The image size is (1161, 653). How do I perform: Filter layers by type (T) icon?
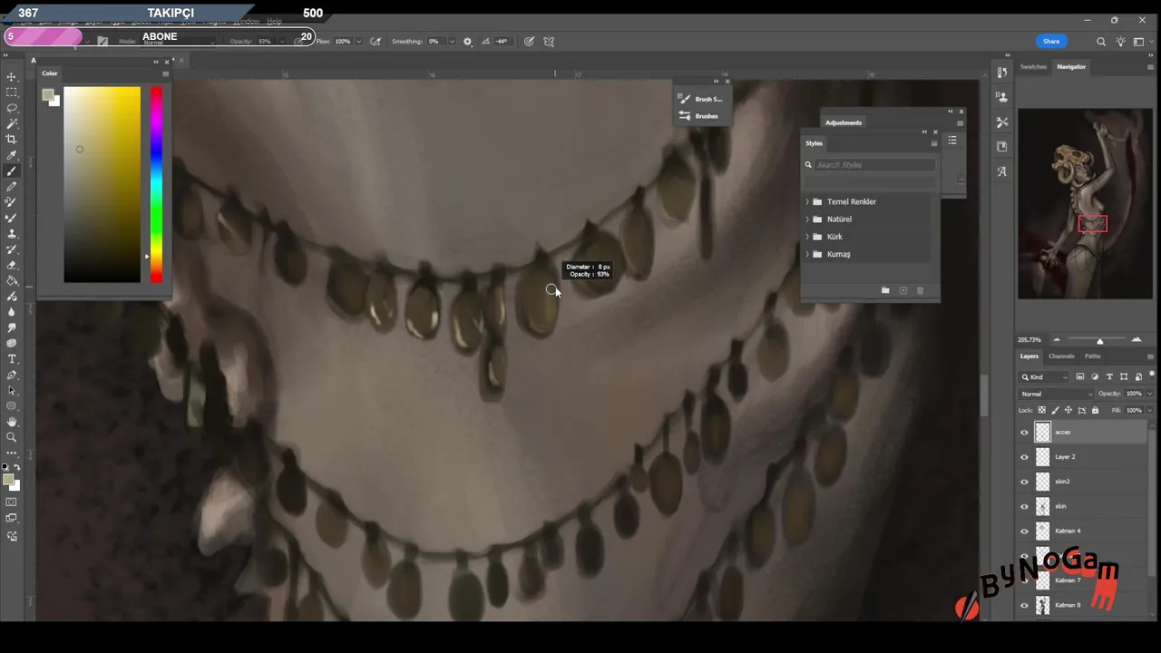pos(1109,377)
